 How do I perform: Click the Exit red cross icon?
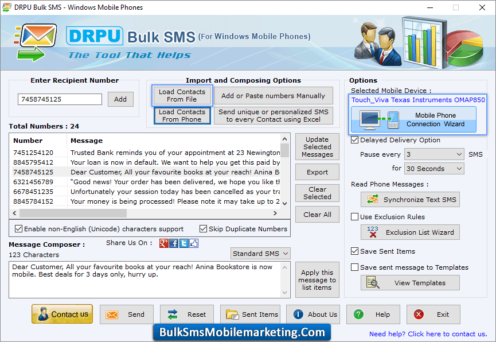(419, 314)
